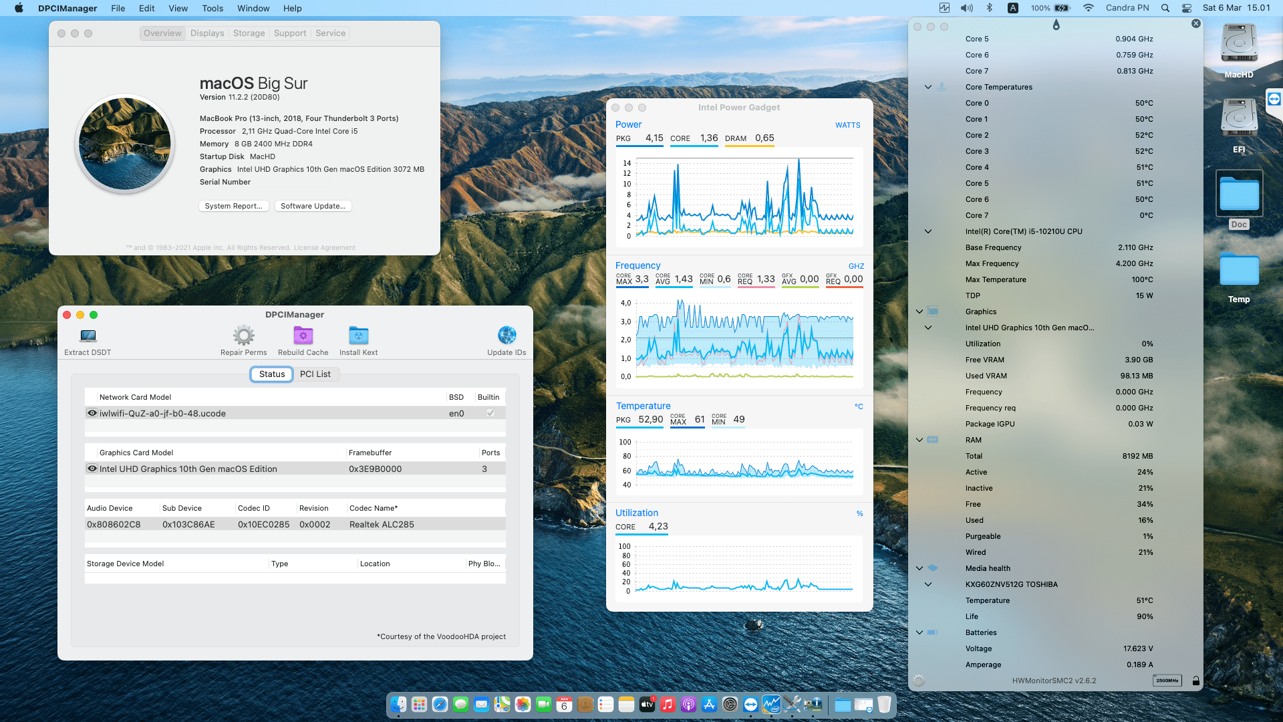This screenshot has height=722, width=1283.
Task: Click the Wi-Fi icon in menu bar
Action: pos(1089,8)
